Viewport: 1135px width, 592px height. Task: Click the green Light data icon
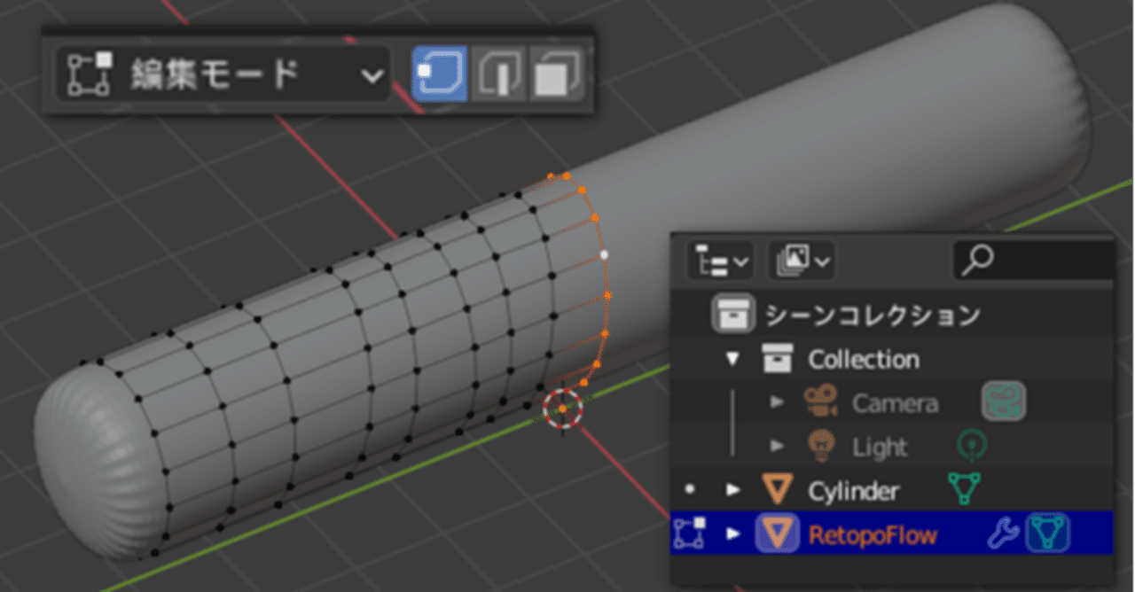point(971,446)
